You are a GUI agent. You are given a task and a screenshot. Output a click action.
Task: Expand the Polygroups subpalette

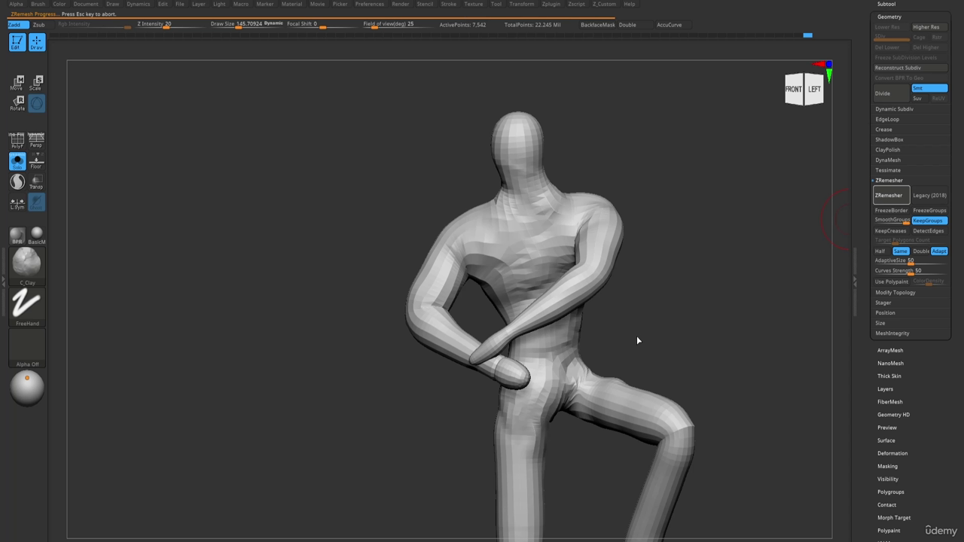coord(890,492)
